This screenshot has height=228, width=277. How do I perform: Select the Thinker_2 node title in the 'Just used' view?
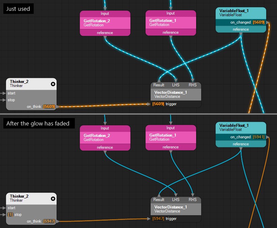19,81
